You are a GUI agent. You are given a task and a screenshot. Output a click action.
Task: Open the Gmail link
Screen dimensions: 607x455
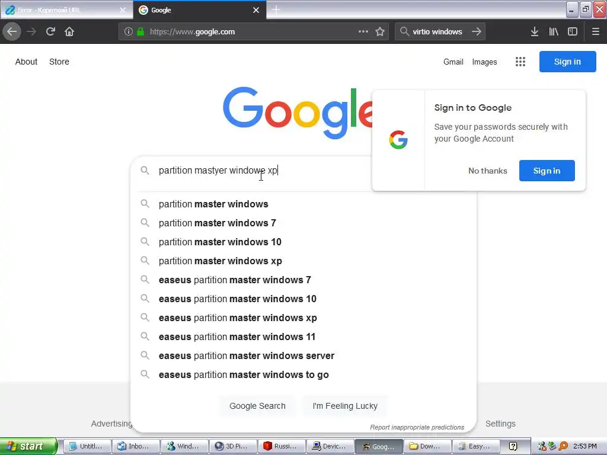pyautogui.click(x=453, y=62)
